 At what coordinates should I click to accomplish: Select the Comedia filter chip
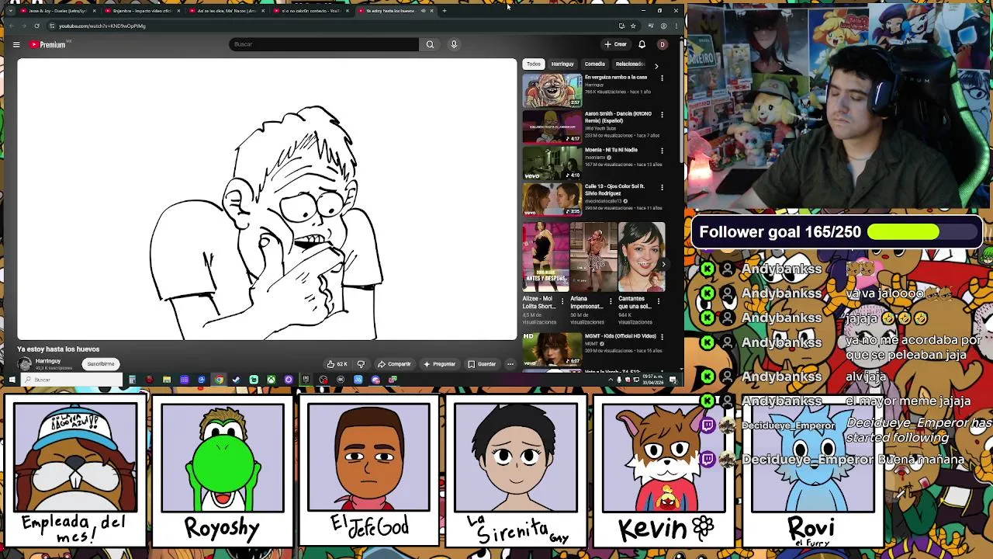click(595, 64)
